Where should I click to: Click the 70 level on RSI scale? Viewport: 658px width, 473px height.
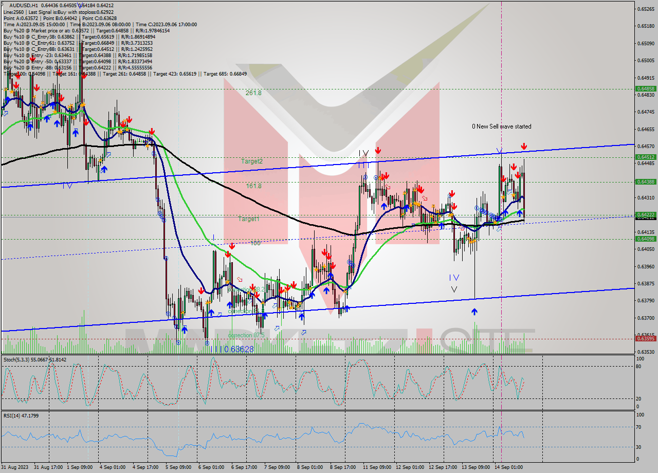(x=639, y=427)
